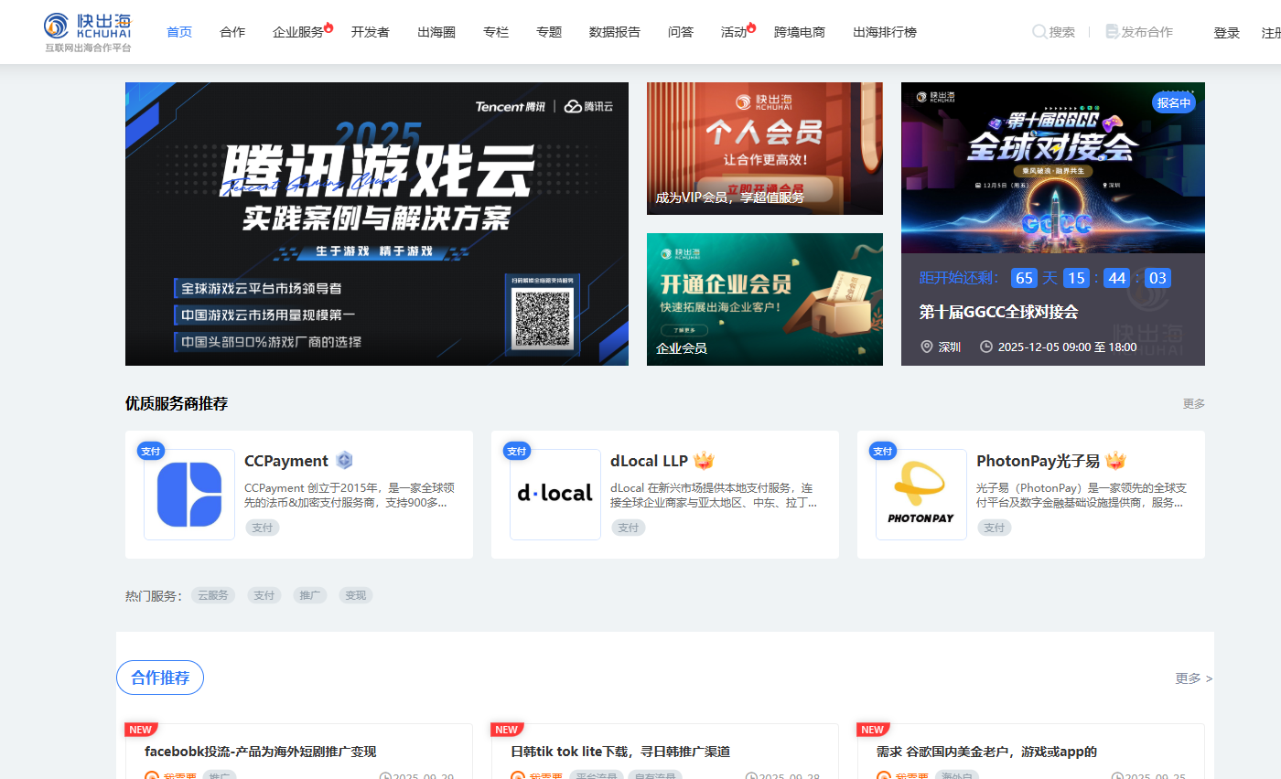Click the PhotonPay logo image

tap(921, 495)
